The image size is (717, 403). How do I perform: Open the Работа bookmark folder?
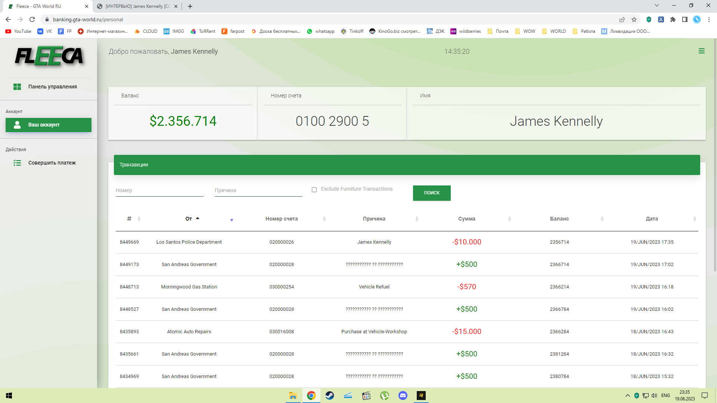tap(584, 31)
